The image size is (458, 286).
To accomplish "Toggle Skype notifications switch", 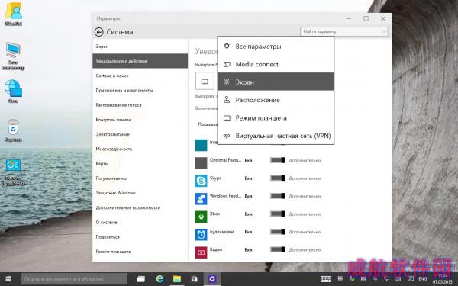I will click(278, 178).
